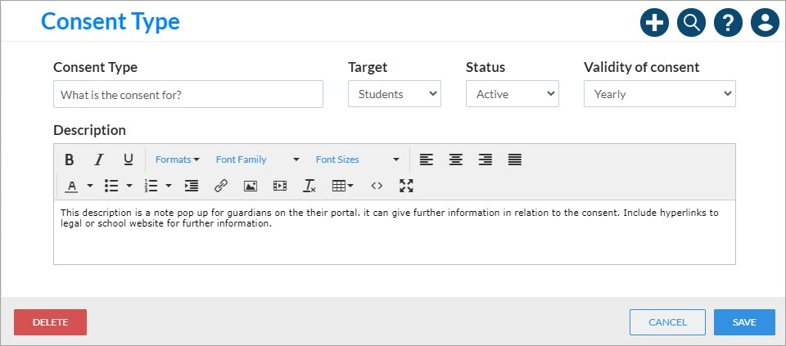Toggle italic formatting in editor
The height and width of the screenshot is (346, 786).
pos(99,160)
